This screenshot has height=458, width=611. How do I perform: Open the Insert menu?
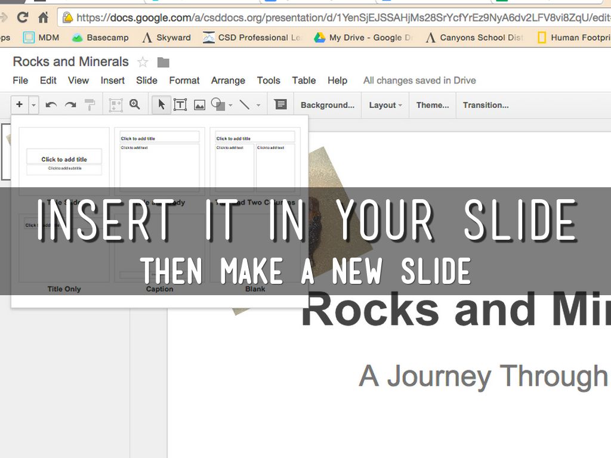click(112, 81)
